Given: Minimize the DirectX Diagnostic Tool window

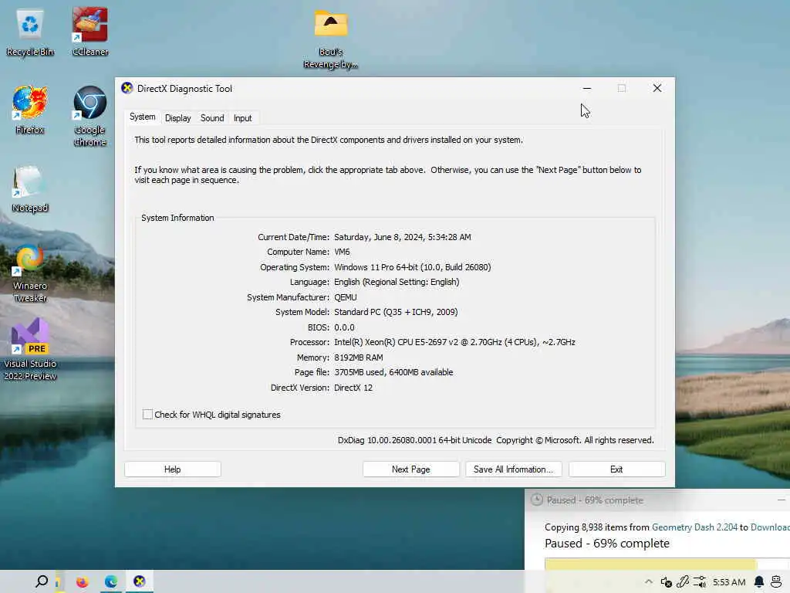Looking at the screenshot, I should [x=587, y=88].
